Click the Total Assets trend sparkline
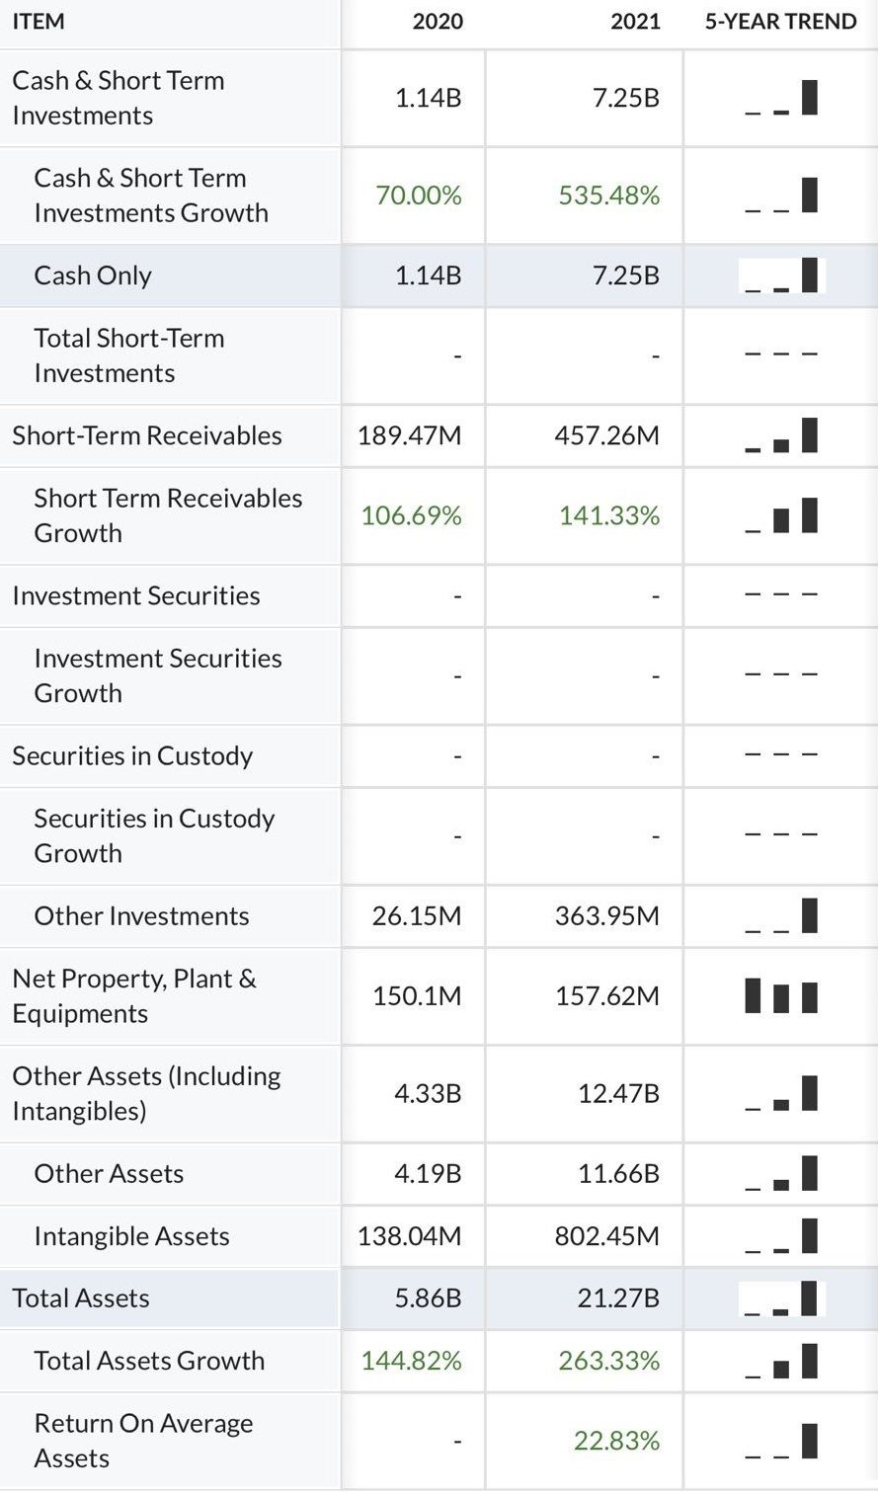 coord(781,1298)
